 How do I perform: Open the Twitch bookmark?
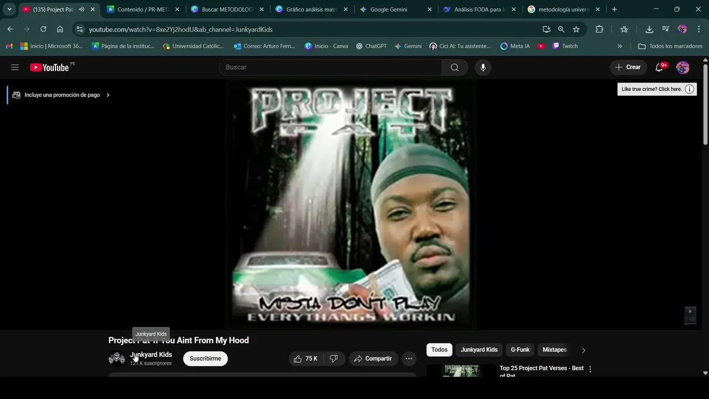(x=564, y=46)
